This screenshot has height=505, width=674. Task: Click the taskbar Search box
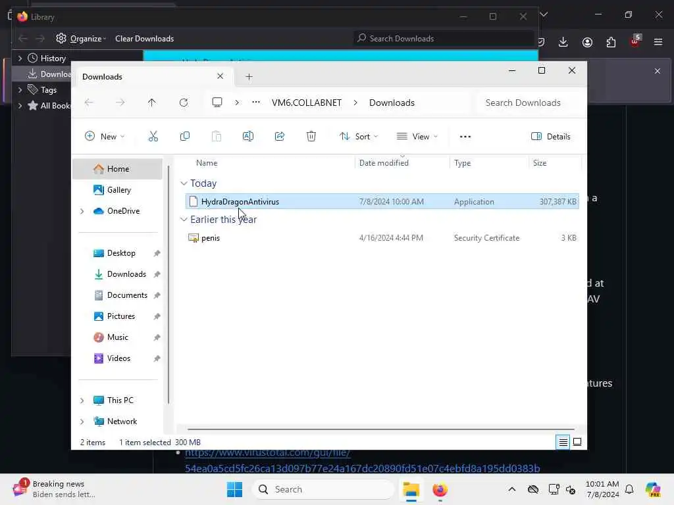pyautogui.click(x=323, y=489)
